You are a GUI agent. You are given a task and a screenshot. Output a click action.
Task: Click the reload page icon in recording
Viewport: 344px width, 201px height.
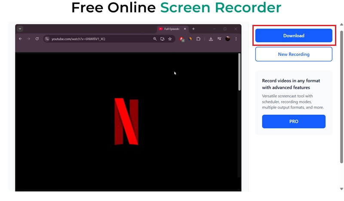[37, 39]
